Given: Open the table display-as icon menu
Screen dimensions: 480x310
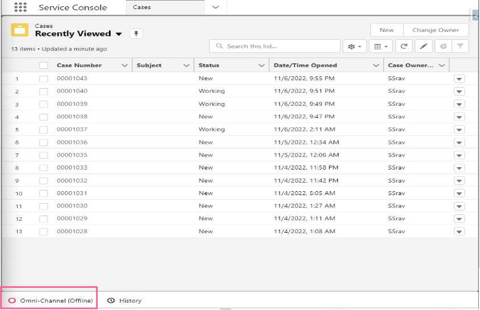Looking at the screenshot, I should (380, 47).
